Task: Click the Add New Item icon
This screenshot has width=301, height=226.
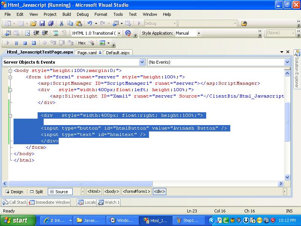Action: pyautogui.click(x=21, y=23)
